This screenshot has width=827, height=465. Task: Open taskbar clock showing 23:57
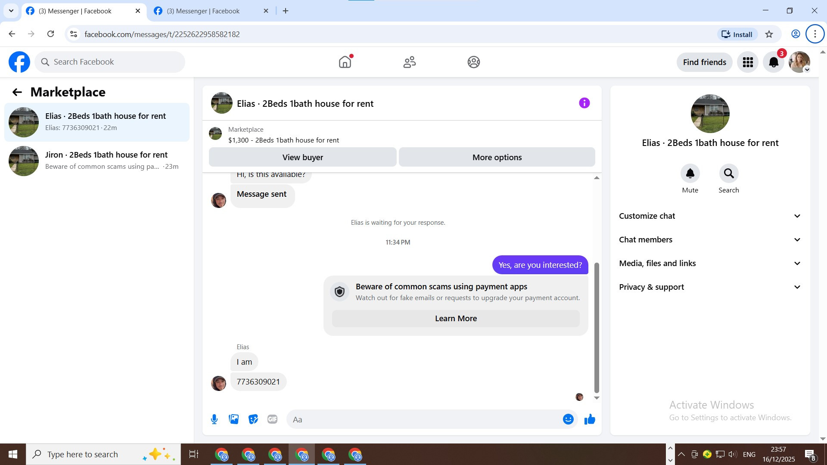click(778, 454)
